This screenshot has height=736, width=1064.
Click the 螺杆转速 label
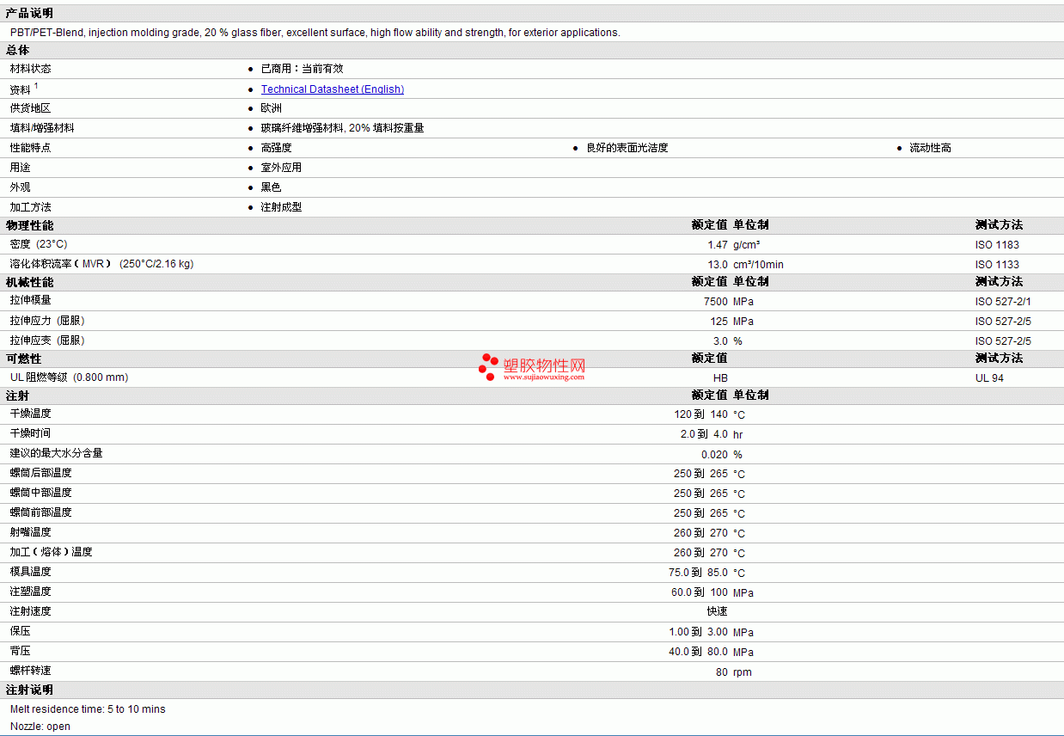point(31,671)
